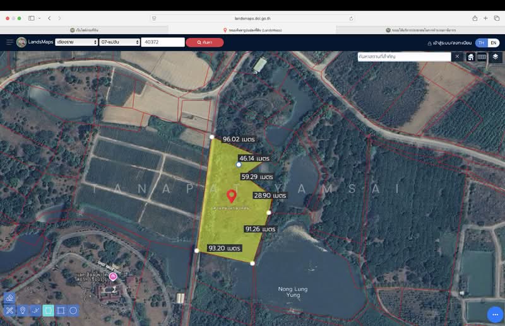505x326 pixels.
Task: Click the home building icon
Action: click(x=470, y=57)
